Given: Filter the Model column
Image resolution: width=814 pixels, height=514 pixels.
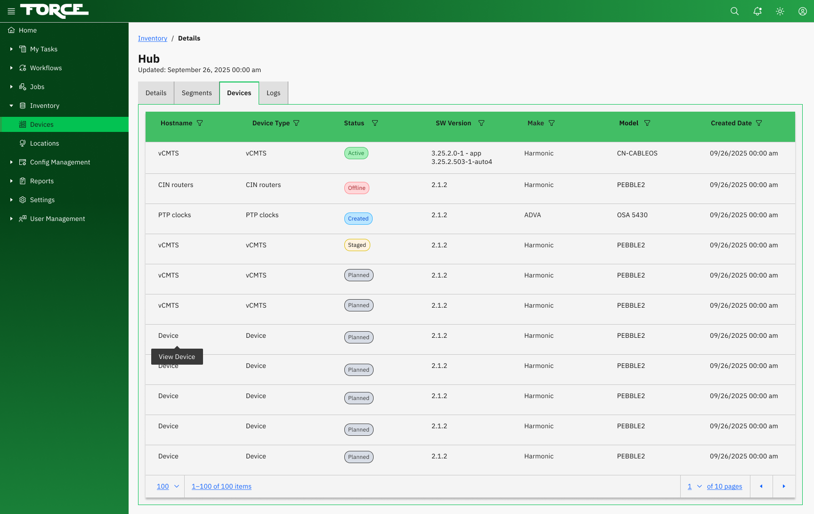Looking at the screenshot, I should point(647,123).
